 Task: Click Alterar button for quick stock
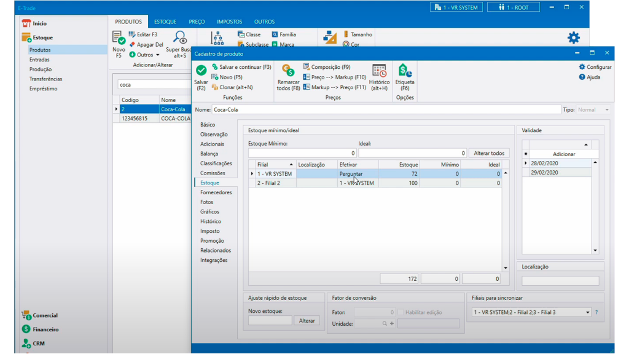(x=307, y=321)
